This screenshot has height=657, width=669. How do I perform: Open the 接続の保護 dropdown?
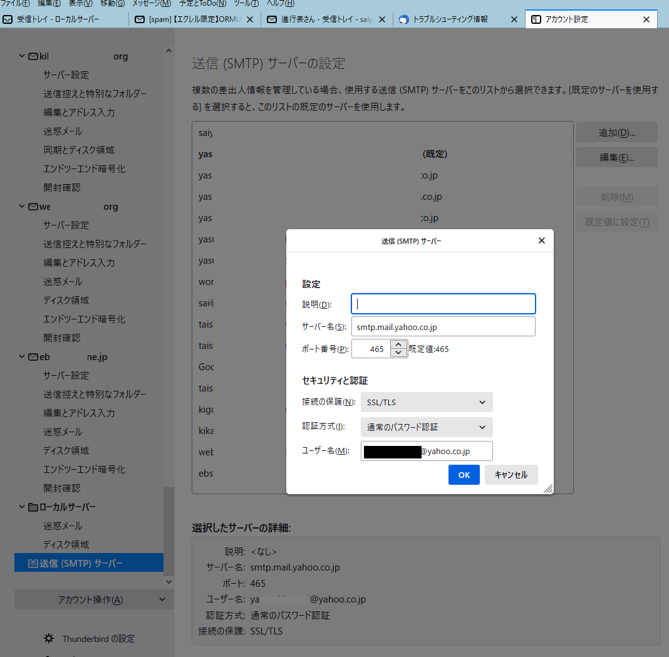[x=427, y=402]
